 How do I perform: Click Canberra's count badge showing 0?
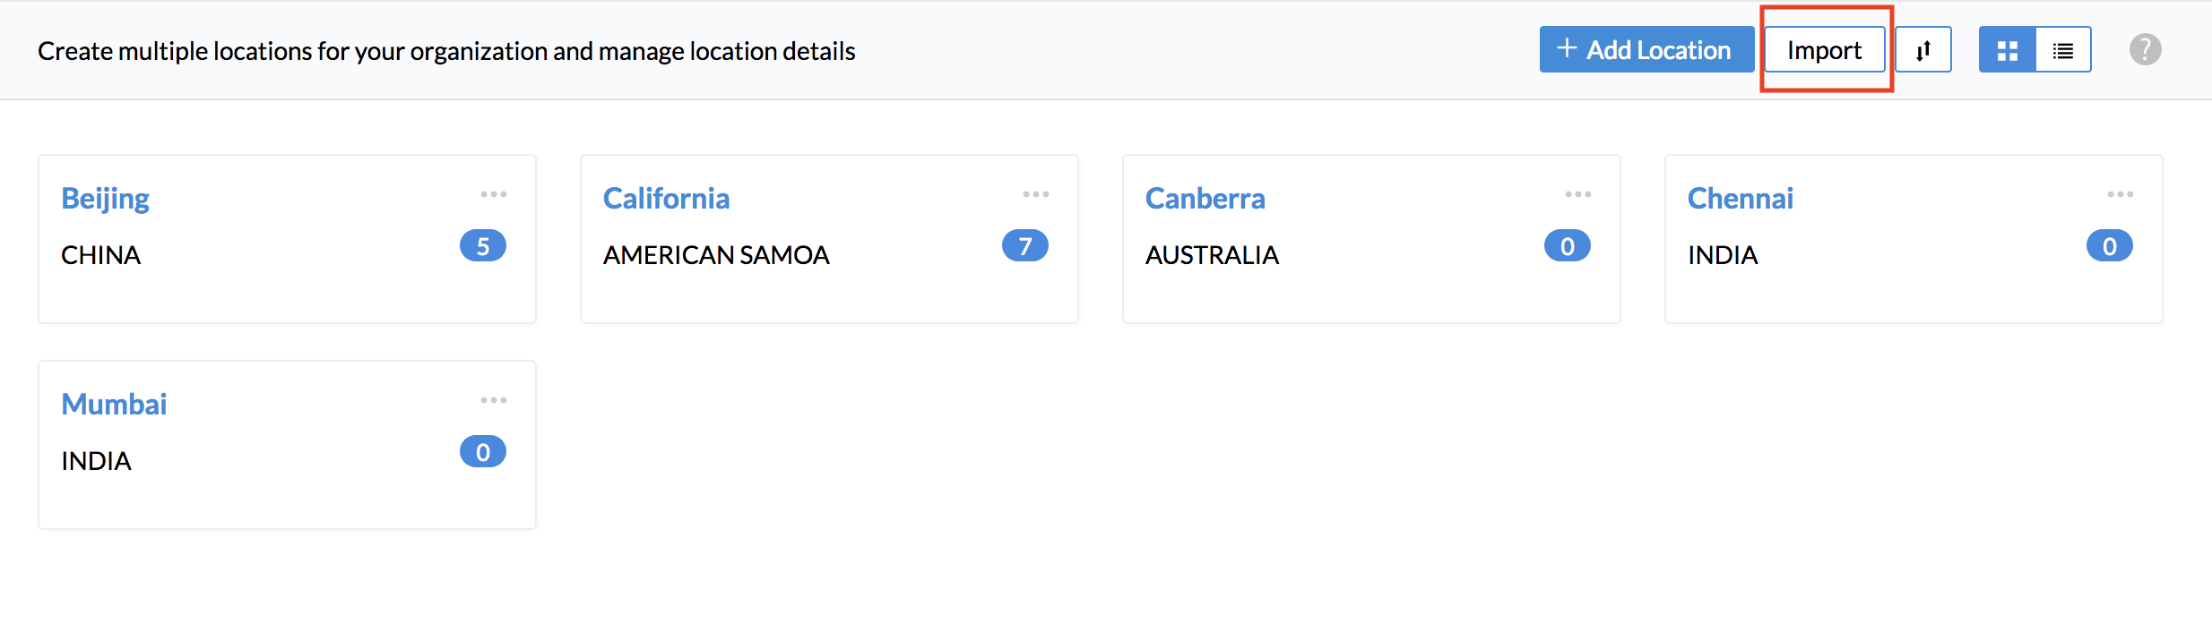pos(1568,246)
